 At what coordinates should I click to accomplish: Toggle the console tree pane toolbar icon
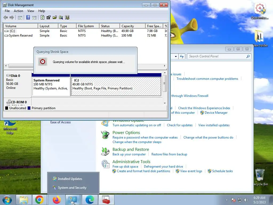point(20,17)
